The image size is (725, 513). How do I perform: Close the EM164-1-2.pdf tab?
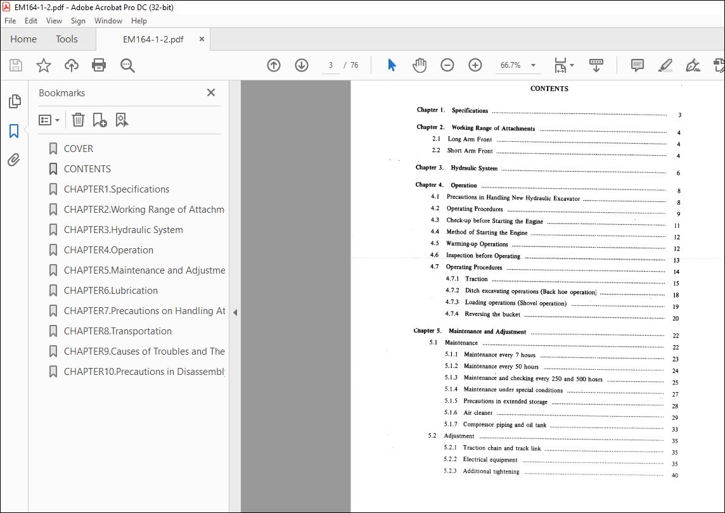click(x=202, y=39)
